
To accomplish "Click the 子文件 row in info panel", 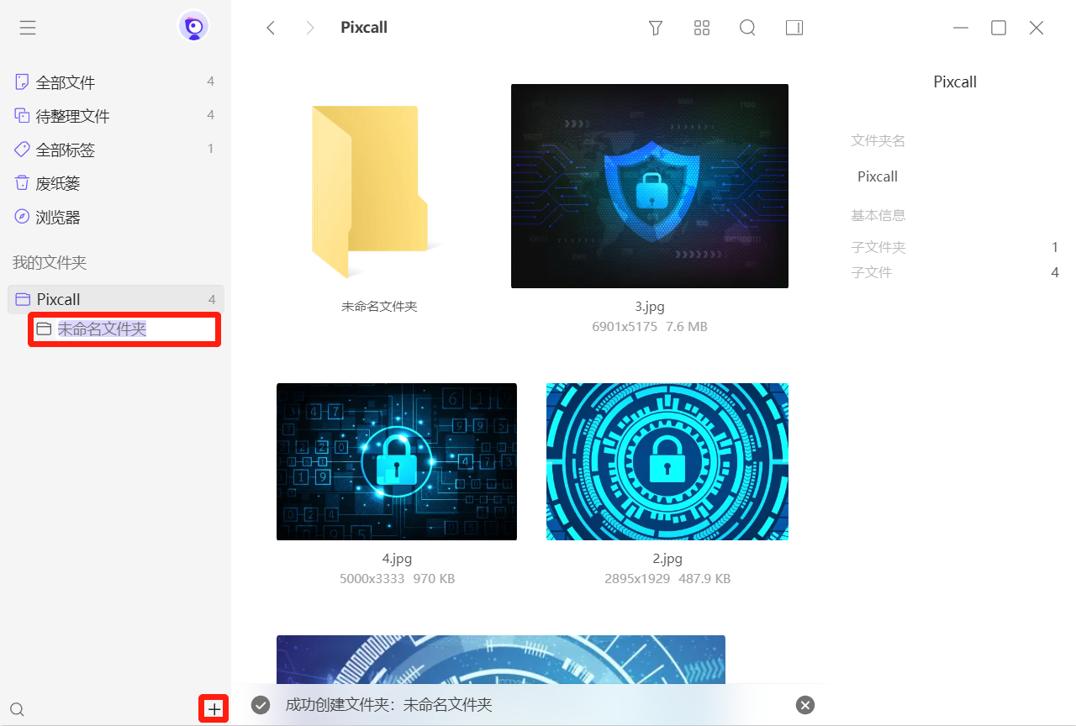I will click(955, 272).
